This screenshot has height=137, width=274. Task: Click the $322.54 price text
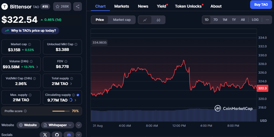click(x=19, y=20)
